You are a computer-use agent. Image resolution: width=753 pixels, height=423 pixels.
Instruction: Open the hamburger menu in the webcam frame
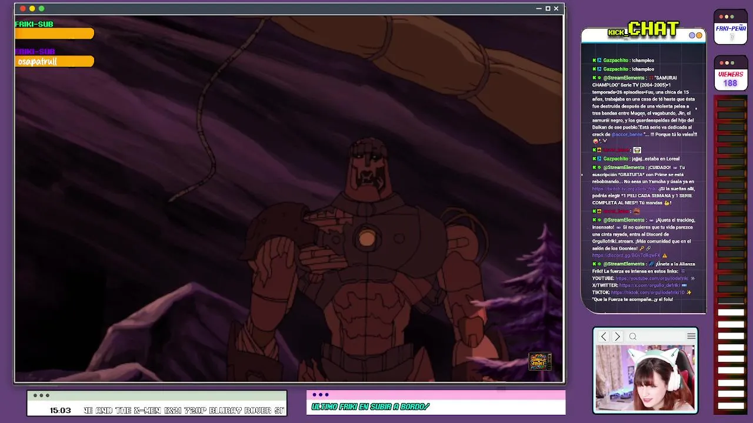click(691, 336)
